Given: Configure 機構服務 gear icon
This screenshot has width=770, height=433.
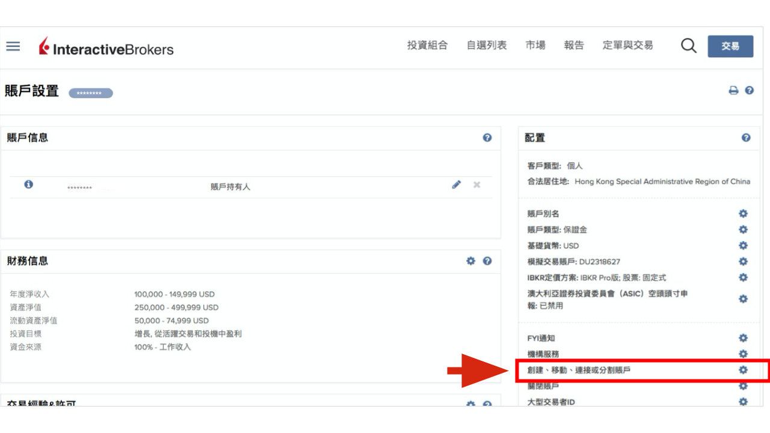Looking at the screenshot, I should 743,354.
